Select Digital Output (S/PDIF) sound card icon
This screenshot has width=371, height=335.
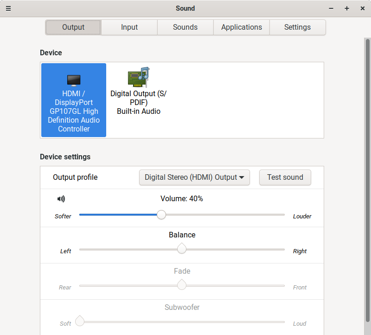pyautogui.click(x=139, y=77)
